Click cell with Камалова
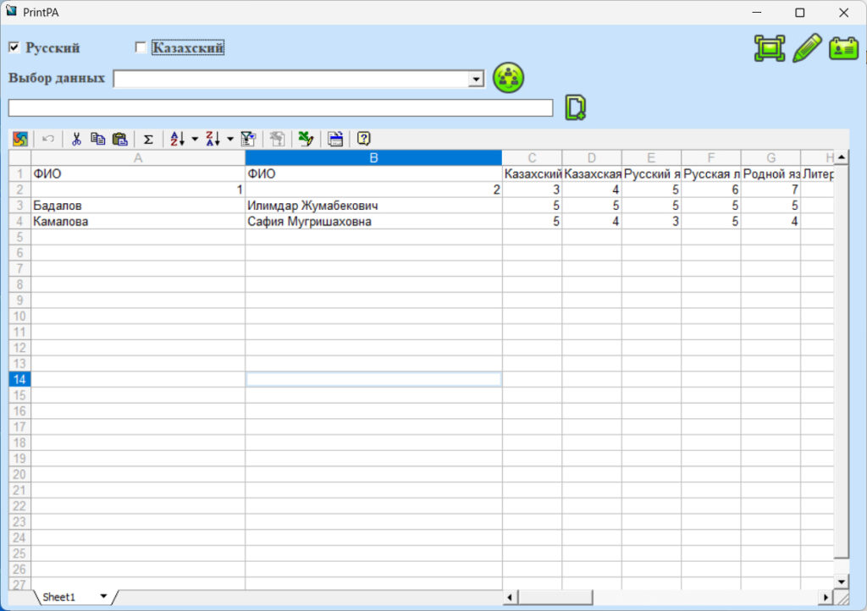 coord(138,222)
